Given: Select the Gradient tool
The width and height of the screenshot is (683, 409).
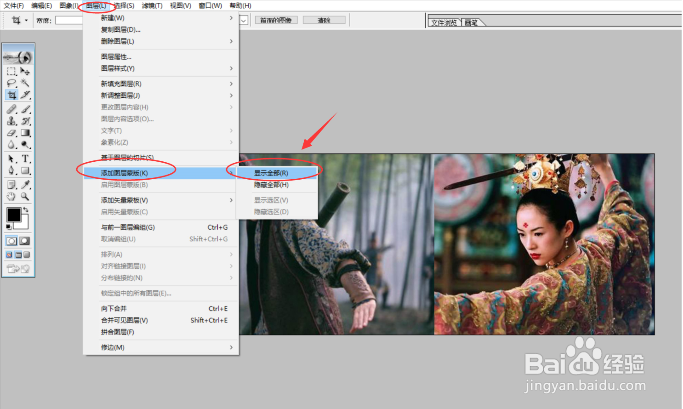Looking at the screenshot, I should pyautogui.click(x=25, y=133).
